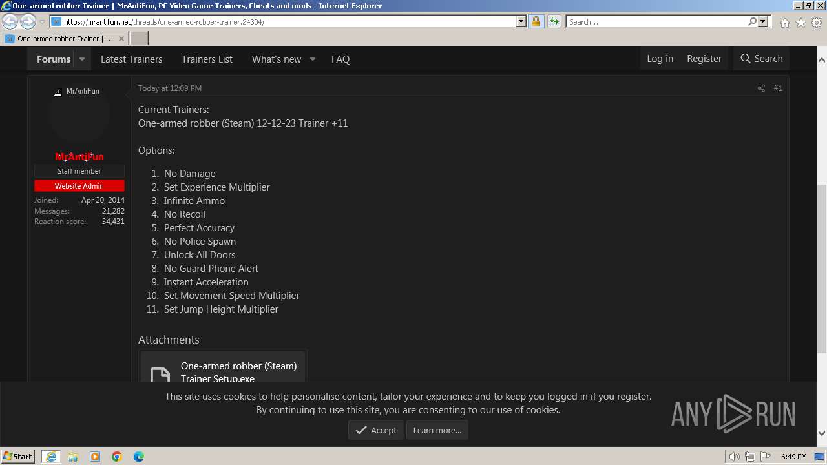
Task: Open Trainers List page
Action: coord(207,59)
